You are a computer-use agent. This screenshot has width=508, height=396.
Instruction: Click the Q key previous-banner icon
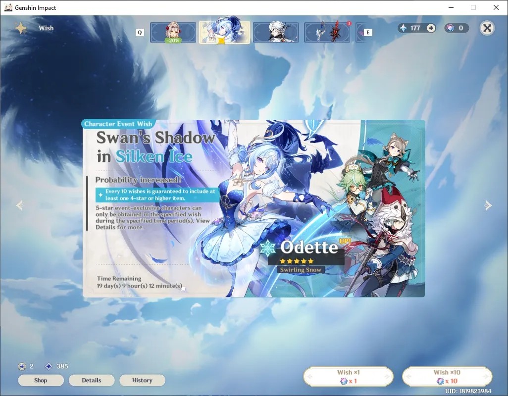(140, 32)
